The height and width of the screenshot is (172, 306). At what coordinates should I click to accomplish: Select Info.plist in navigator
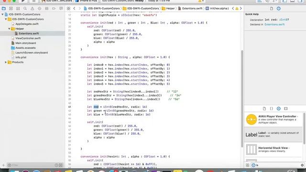coord(21,57)
